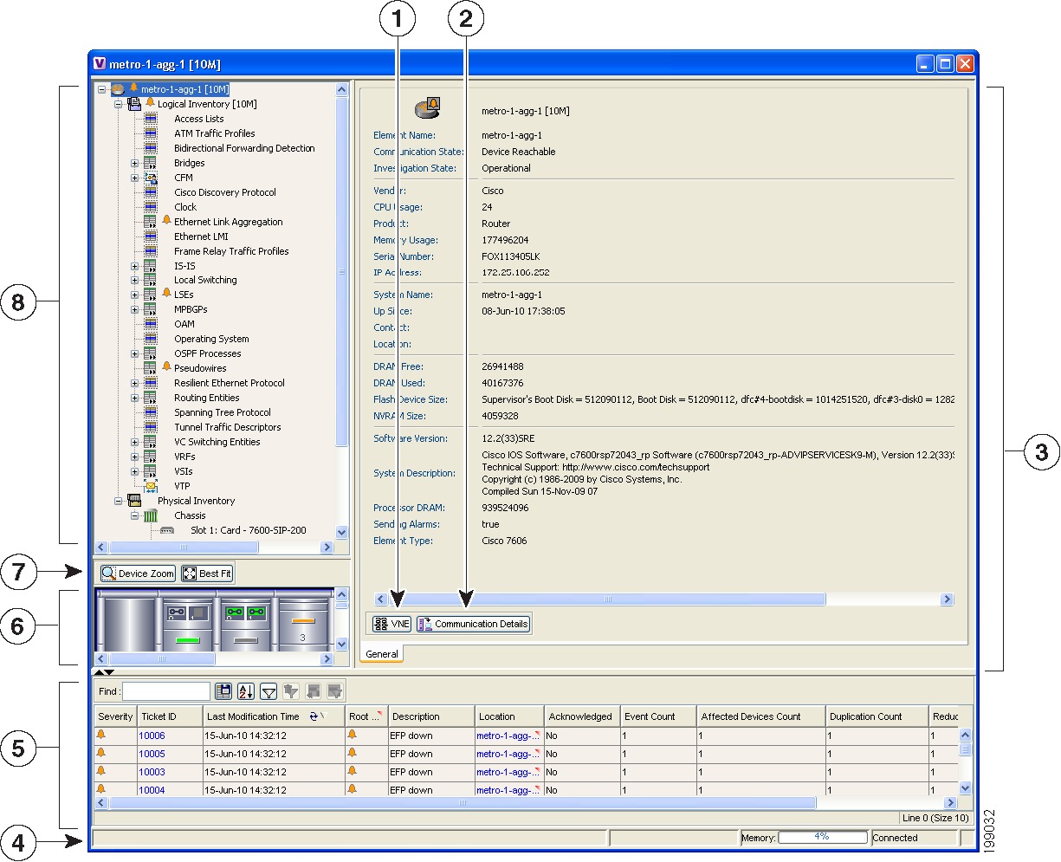Viewport: 1061px width, 862px height.
Task: Sort by Event Count column header
Action: pos(659,716)
